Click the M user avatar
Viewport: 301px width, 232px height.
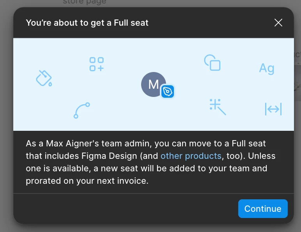point(153,84)
